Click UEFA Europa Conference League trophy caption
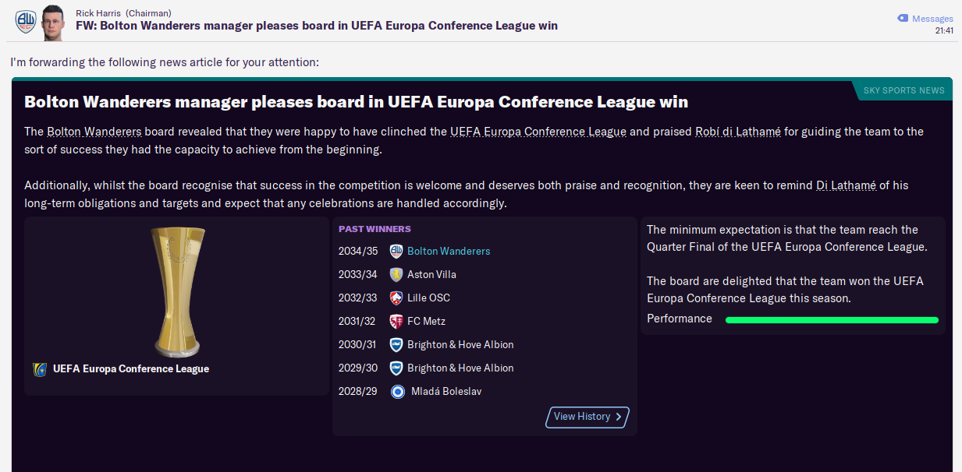 130,369
